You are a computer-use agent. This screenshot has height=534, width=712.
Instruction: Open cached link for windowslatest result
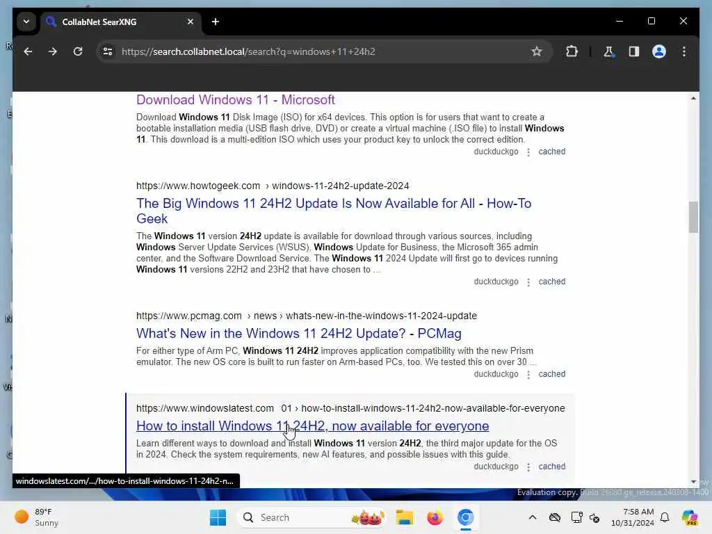tap(551, 467)
